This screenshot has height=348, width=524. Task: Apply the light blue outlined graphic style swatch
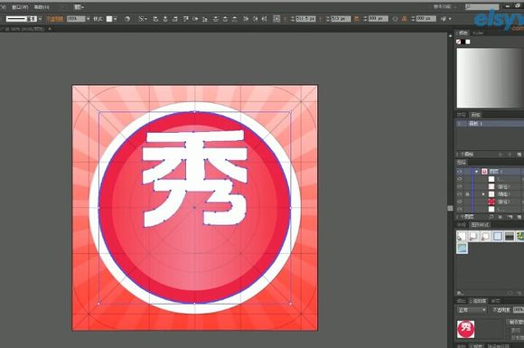tap(497, 236)
